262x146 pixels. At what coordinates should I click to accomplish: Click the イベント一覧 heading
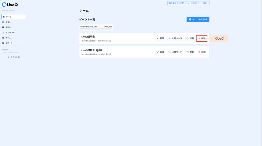click(87, 19)
